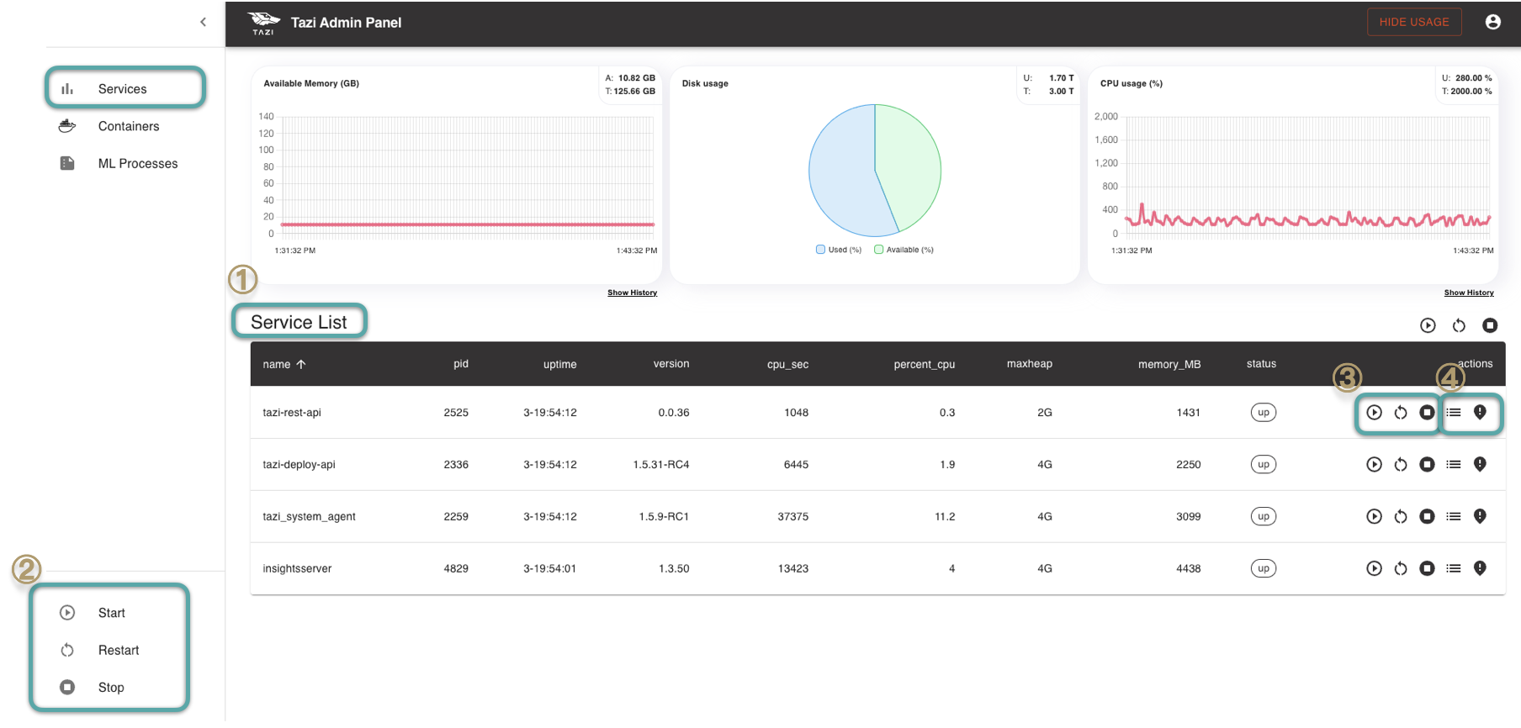This screenshot has height=728, width=1521.
Task: Stop all services icon above the table
Action: pos(1490,325)
